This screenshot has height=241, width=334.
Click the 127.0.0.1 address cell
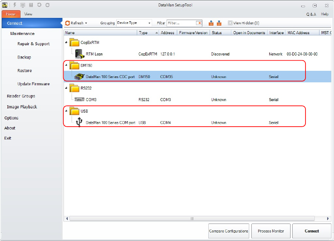tap(167, 54)
